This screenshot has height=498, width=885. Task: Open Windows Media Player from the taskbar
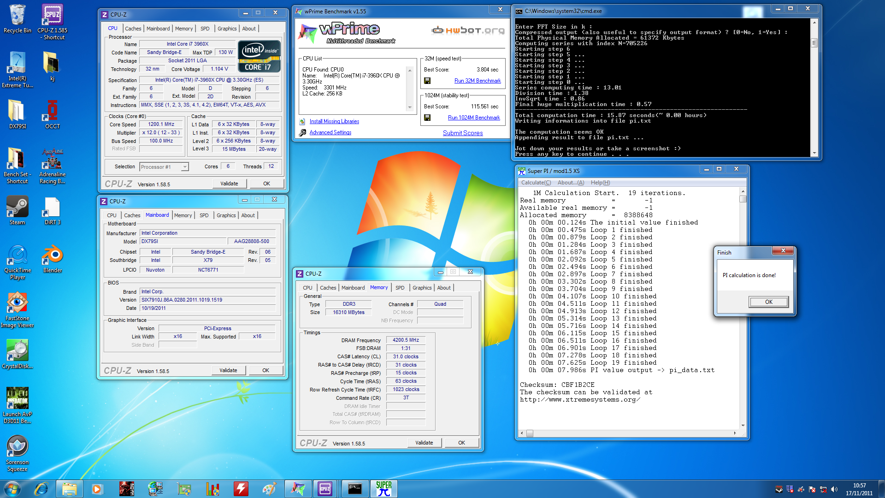pyautogui.click(x=97, y=489)
